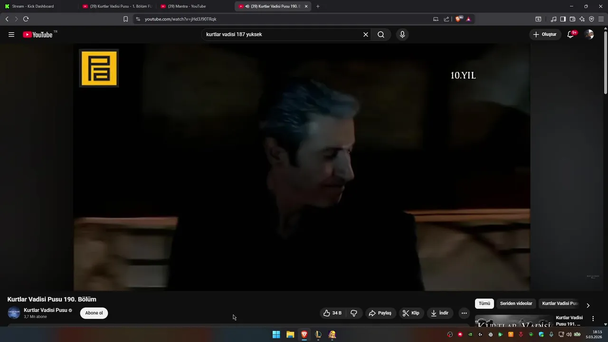608x342 pixels.
Task: View site information in address bar
Action: [138, 19]
